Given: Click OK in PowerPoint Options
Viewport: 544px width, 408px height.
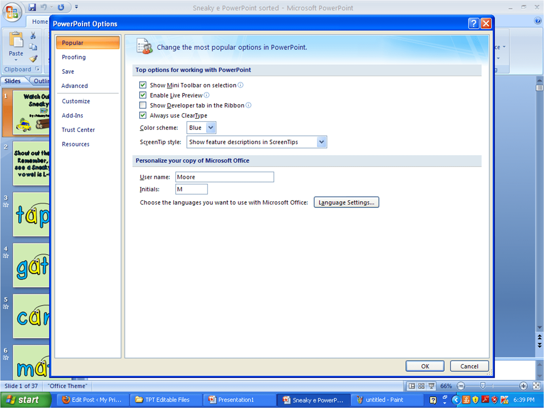Looking at the screenshot, I should coord(425,366).
